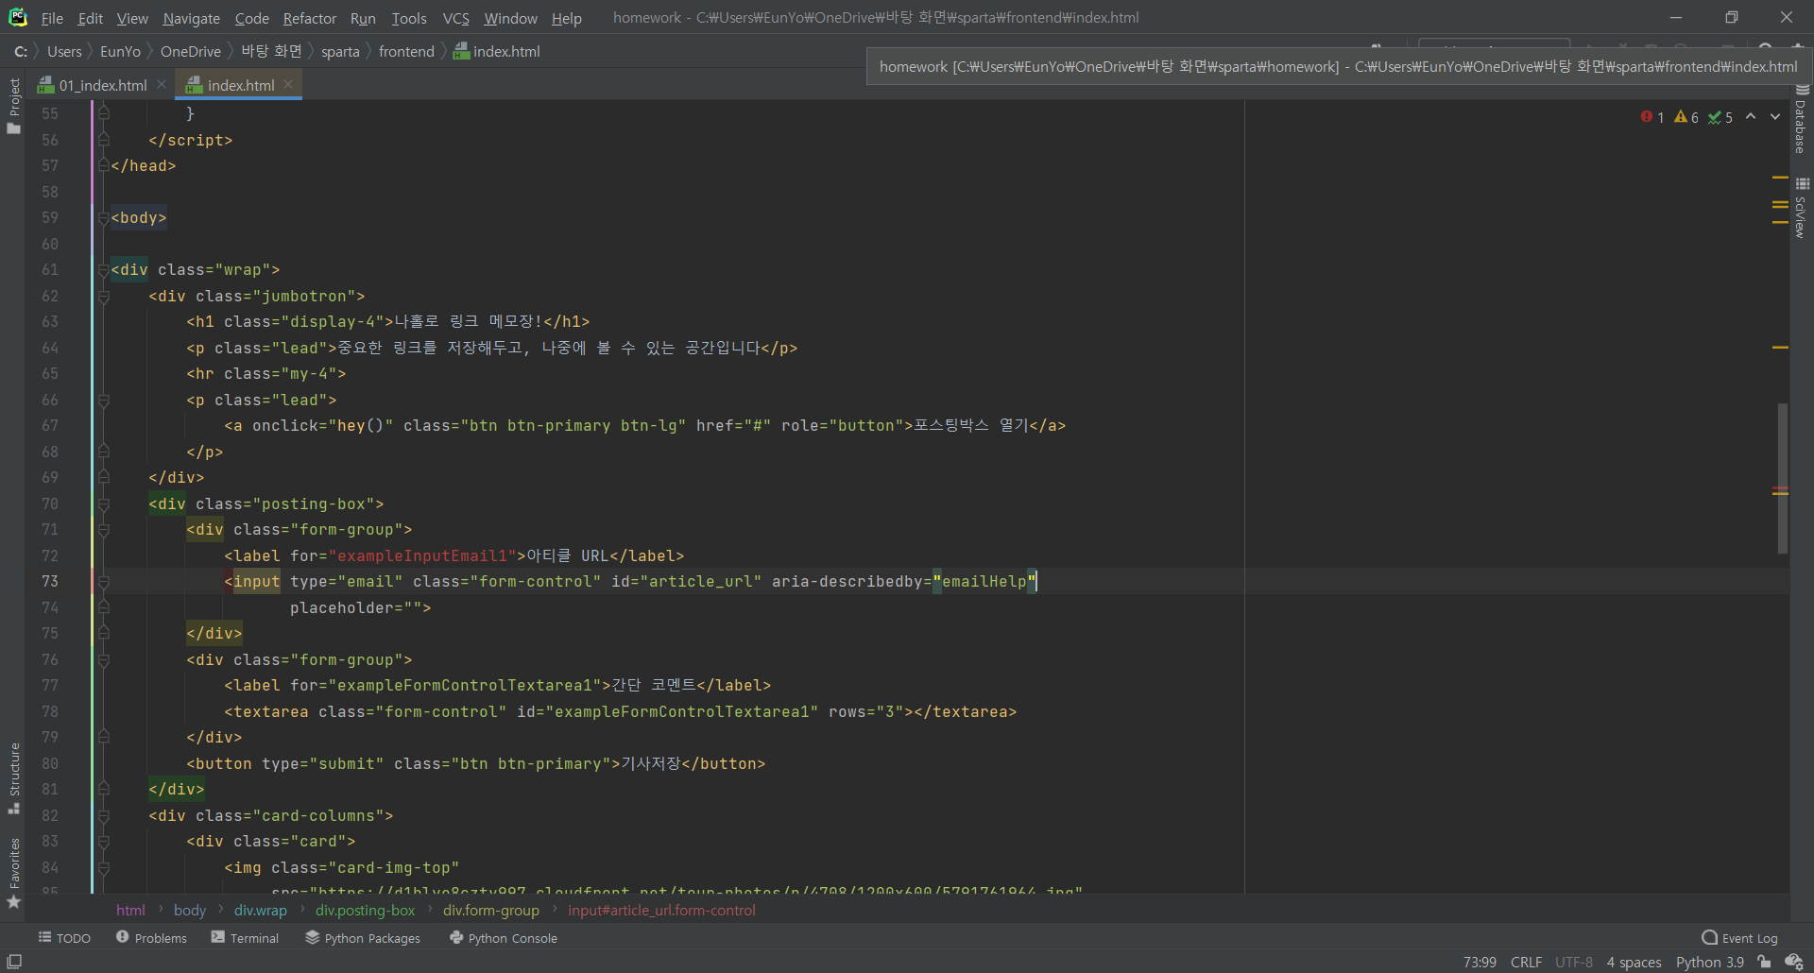This screenshot has height=973, width=1814.
Task: Open the Python 3.9 interpreter selector
Action: 1710,962
